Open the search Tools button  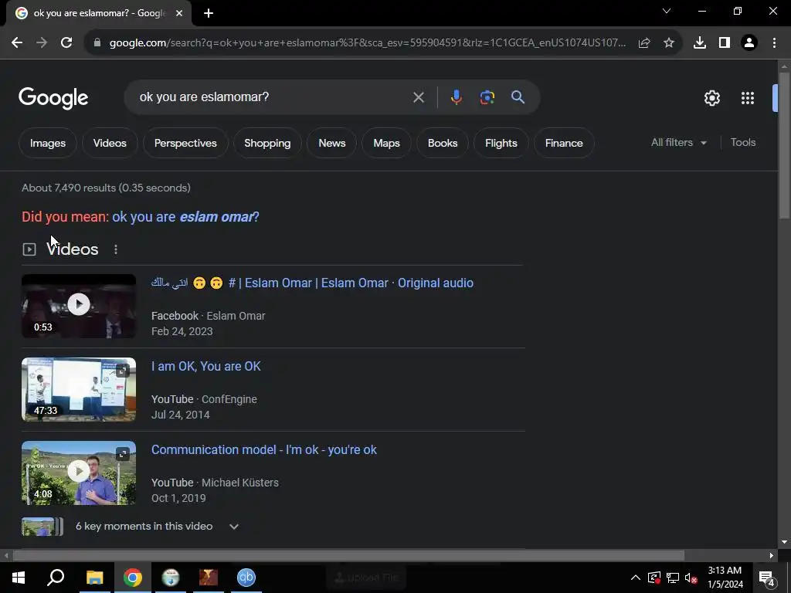(x=743, y=143)
